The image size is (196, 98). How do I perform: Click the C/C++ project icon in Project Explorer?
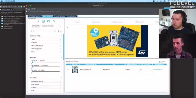click(2, 19)
